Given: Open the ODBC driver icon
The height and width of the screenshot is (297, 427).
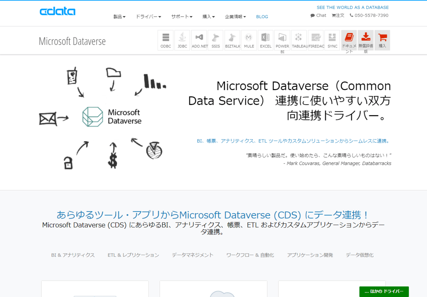Looking at the screenshot, I should coord(165,40).
